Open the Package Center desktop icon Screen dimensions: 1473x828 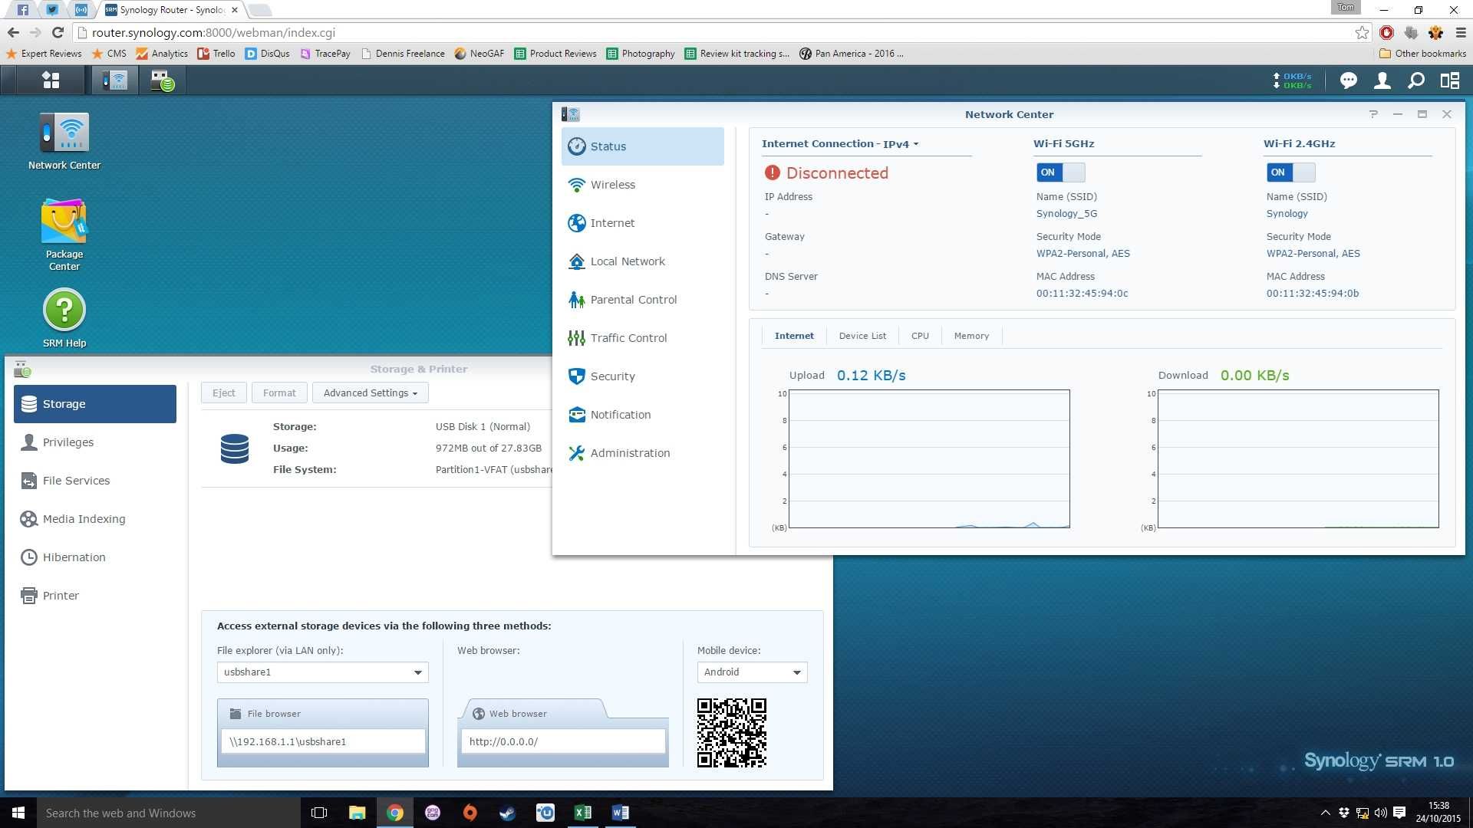pyautogui.click(x=64, y=235)
